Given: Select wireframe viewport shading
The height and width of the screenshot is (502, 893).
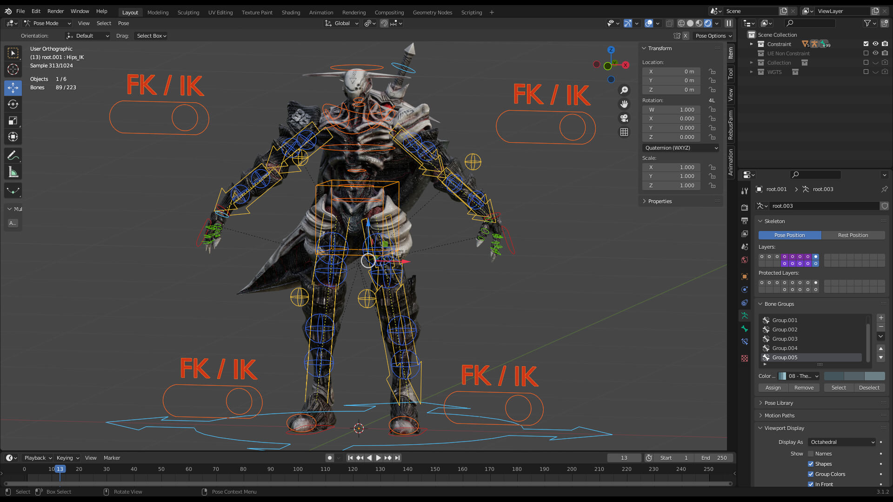Looking at the screenshot, I should point(681,23).
